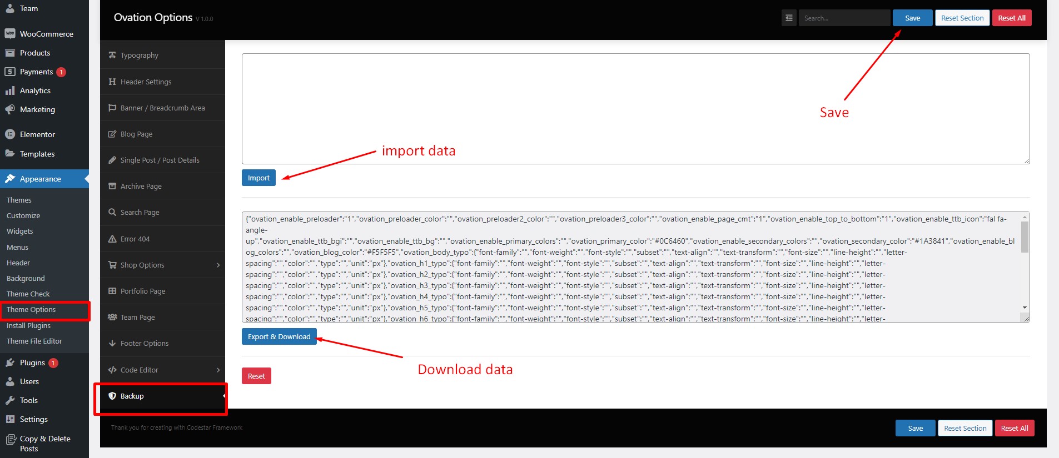The width and height of the screenshot is (1059, 458).
Task: Click the top Reset All button
Action: pos(1012,18)
